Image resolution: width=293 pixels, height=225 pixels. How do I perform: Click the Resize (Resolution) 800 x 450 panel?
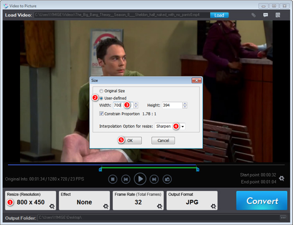click(x=31, y=200)
